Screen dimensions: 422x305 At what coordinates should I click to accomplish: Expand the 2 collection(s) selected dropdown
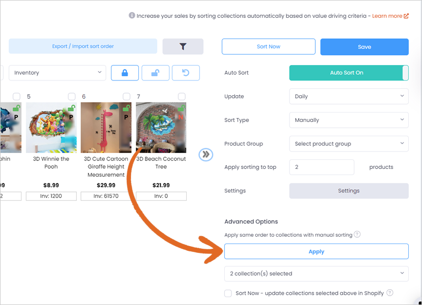316,273
